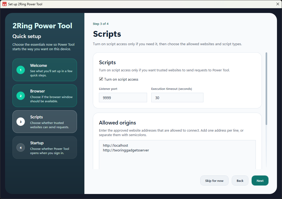Click the Quick setup heading

pyautogui.click(x=27, y=36)
